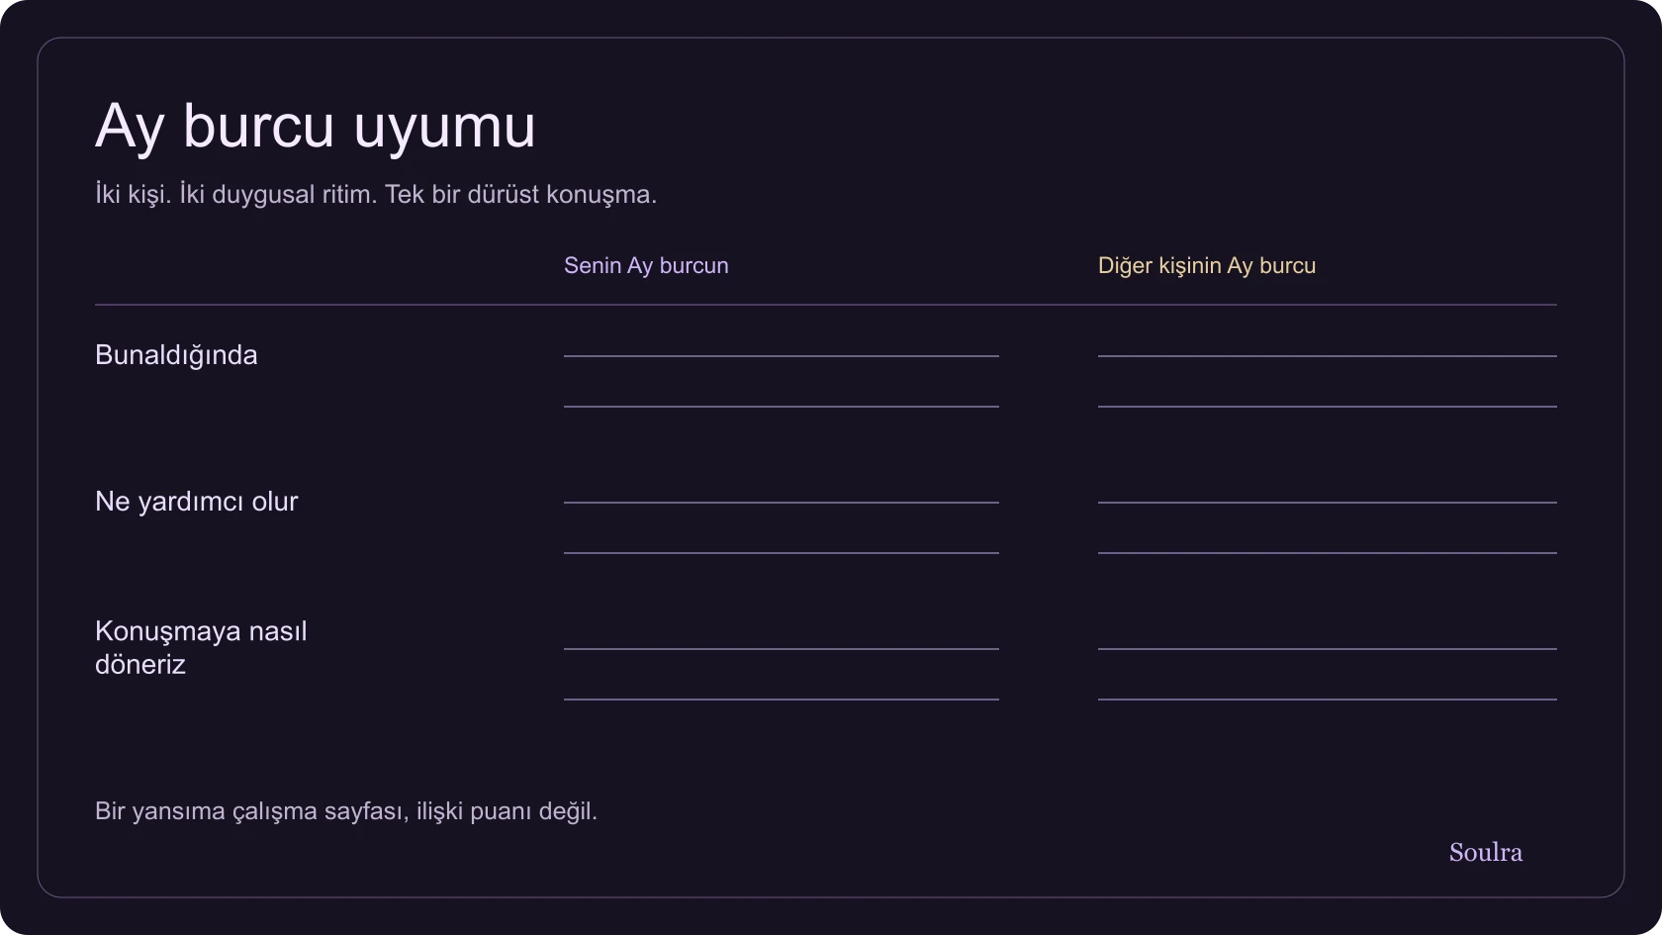The width and height of the screenshot is (1662, 935).
Task: Click the 'Bunaldığında' row label
Action: click(x=176, y=355)
